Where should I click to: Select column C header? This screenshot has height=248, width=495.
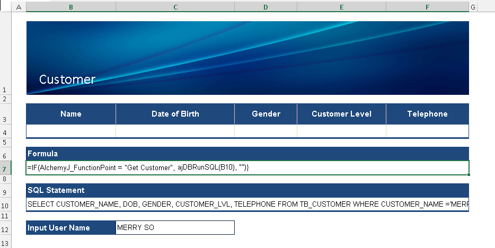point(175,7)
